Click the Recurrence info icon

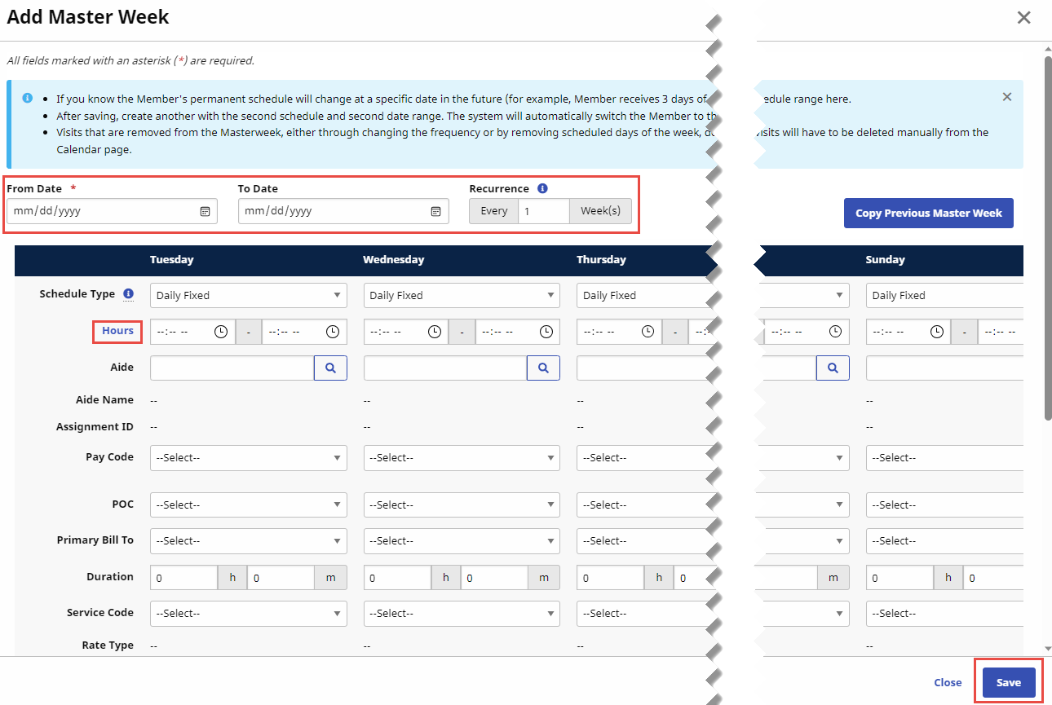(x=542, y=188)
